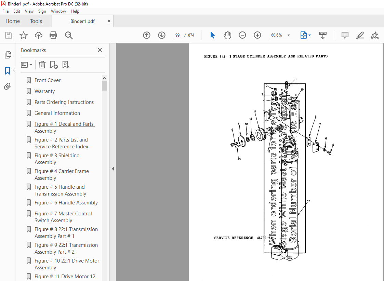This screenshot has height=281, width=384.
Task: Toggle the Page Thumbnails panel icon
Action: [8, 55]
